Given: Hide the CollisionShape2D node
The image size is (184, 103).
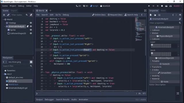Looking at the screenshot, I should point(31,33).
